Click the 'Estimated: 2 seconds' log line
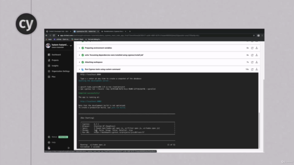 click(90, 147)
